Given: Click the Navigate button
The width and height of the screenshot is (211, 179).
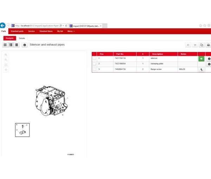Looking at the screenshot, I should click(9, 38).
